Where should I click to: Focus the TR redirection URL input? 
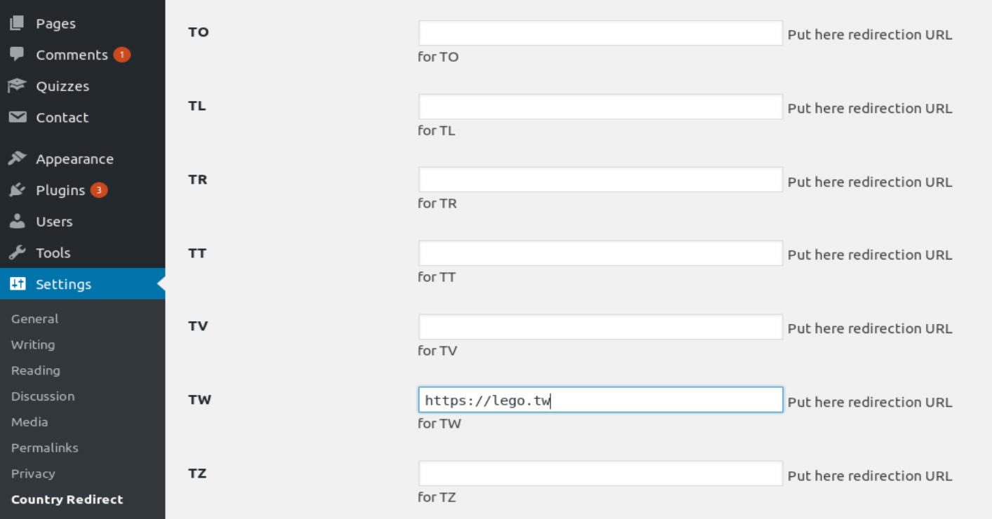[x=600, y=180]
